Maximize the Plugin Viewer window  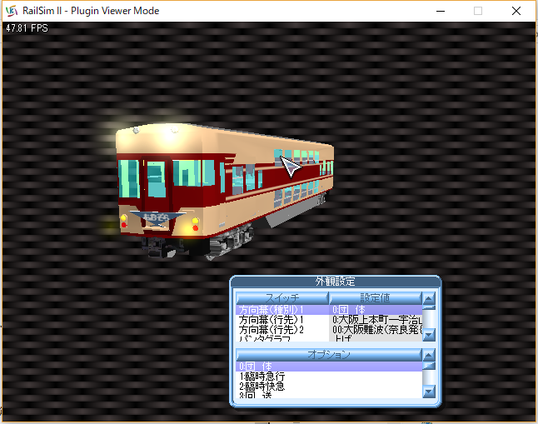pyautogui.click(x=478, y=11)
